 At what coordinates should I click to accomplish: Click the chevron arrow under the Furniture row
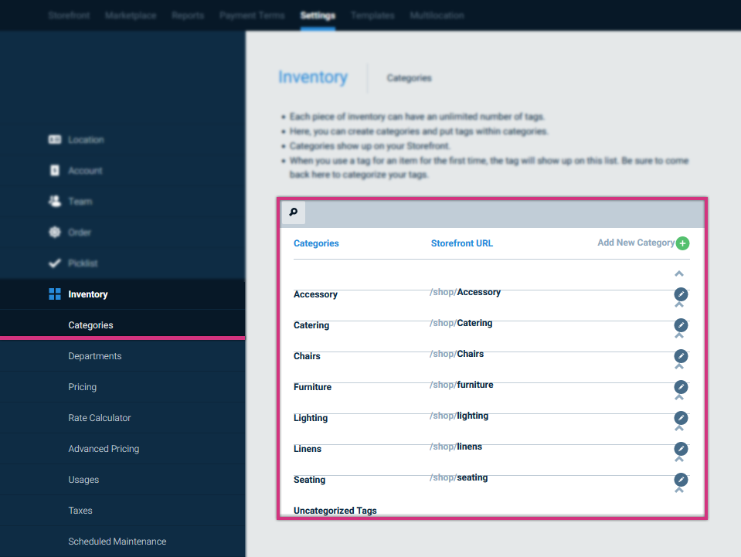click(x=679, y=396)
